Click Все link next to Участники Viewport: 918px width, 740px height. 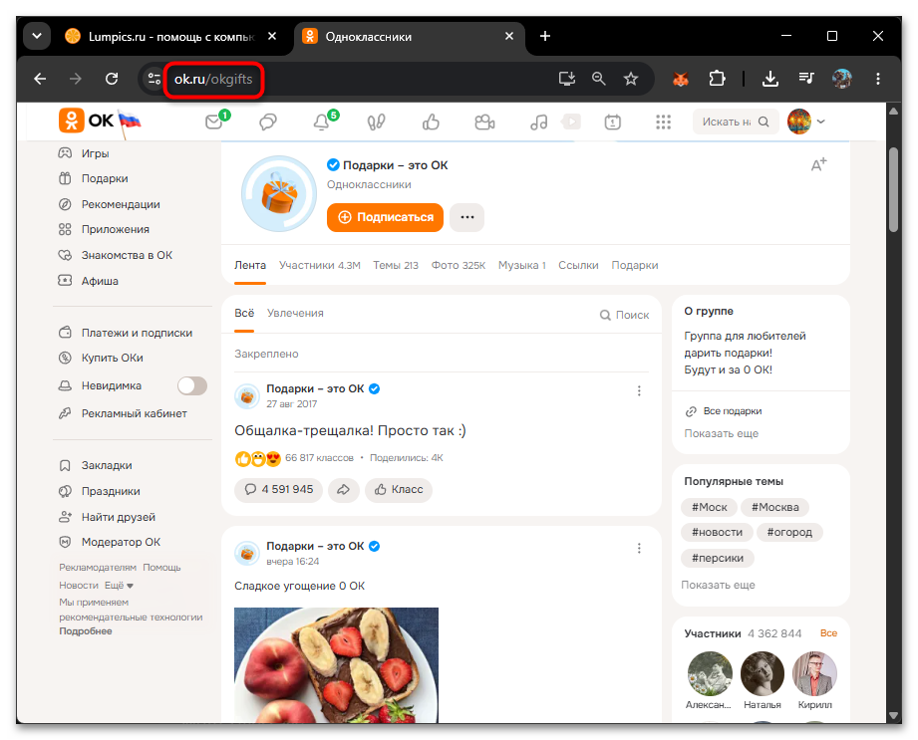(828, 633)
